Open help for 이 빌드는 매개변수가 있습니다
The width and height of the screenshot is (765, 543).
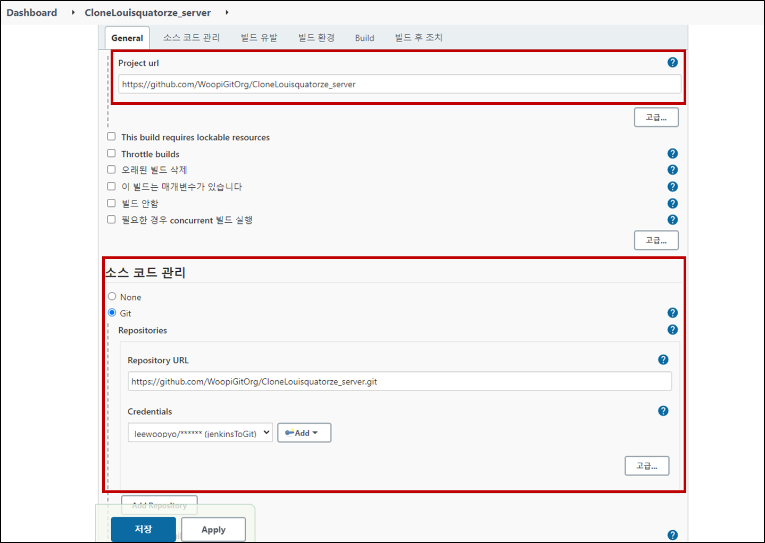[x=672, y=187]
